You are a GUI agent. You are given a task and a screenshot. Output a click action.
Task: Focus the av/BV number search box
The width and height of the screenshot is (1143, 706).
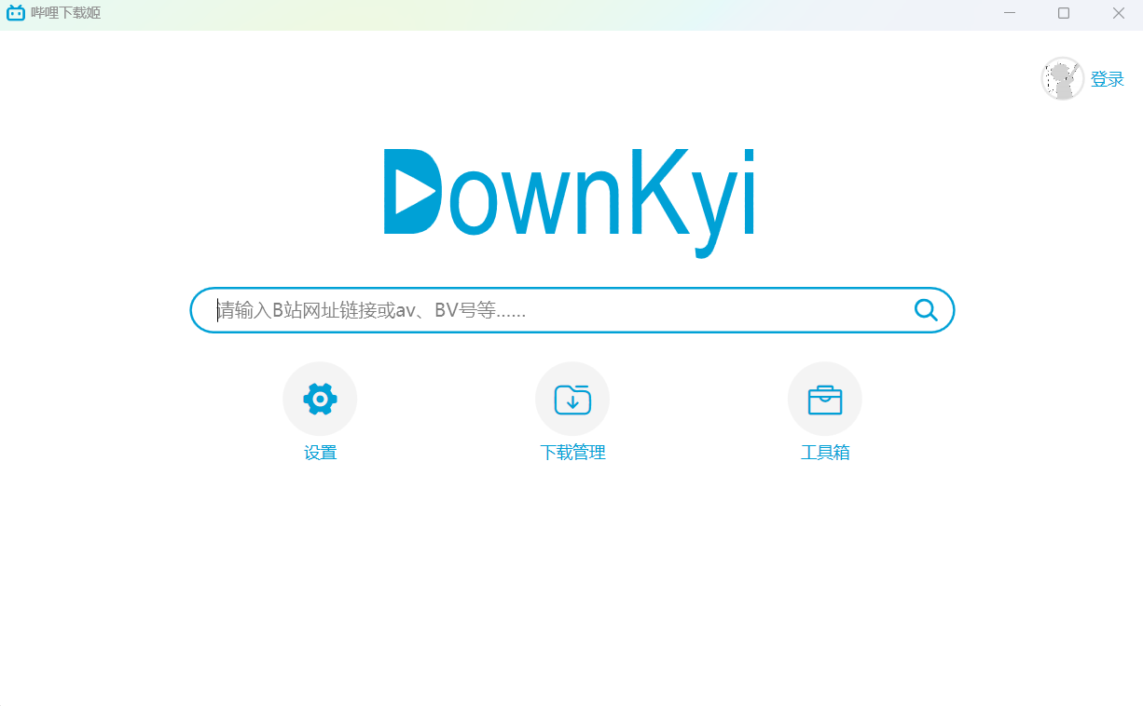click(559, 309)
